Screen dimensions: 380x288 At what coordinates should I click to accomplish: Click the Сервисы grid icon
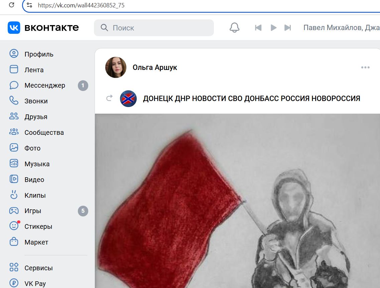[14, 267]
